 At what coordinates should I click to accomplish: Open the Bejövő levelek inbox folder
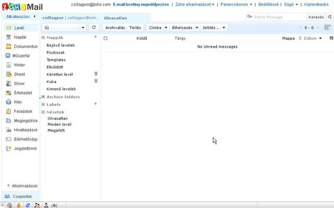60,45
